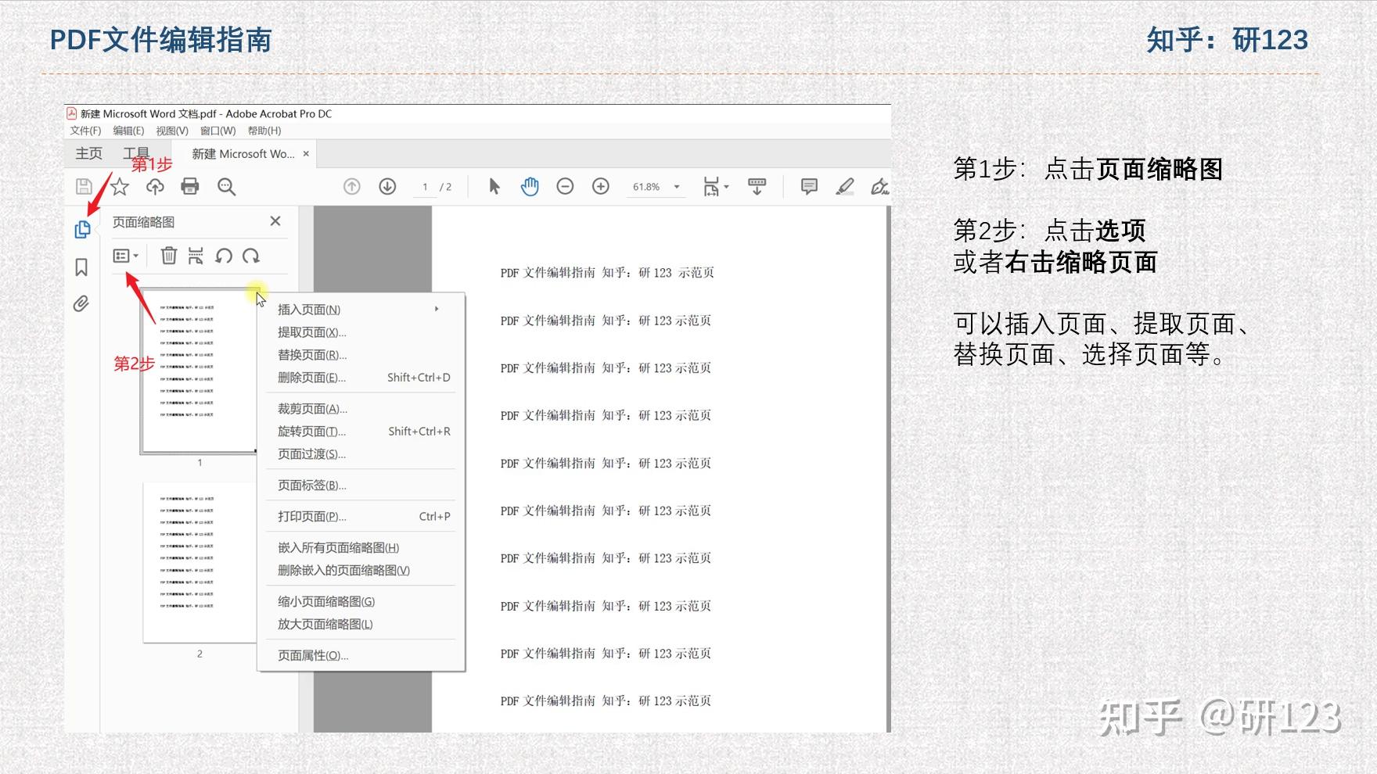Choose 删除嵌入的页面缩略图(V) menu entry

360,571
